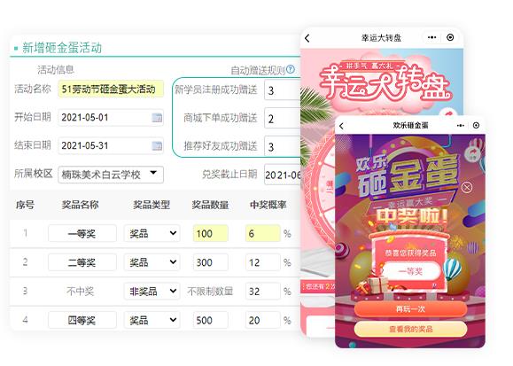Click the 新增砸金蛋活动 heading
The image size is (513, 366).
[x=62, y=48]
